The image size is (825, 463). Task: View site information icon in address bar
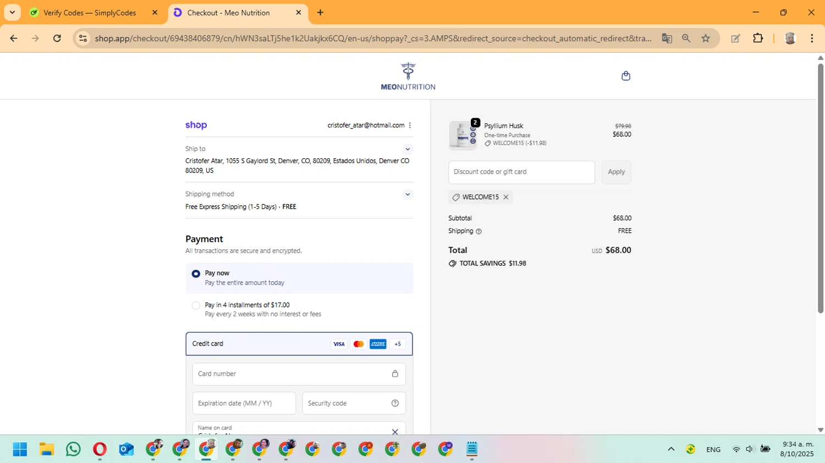(x=83, y=38)
